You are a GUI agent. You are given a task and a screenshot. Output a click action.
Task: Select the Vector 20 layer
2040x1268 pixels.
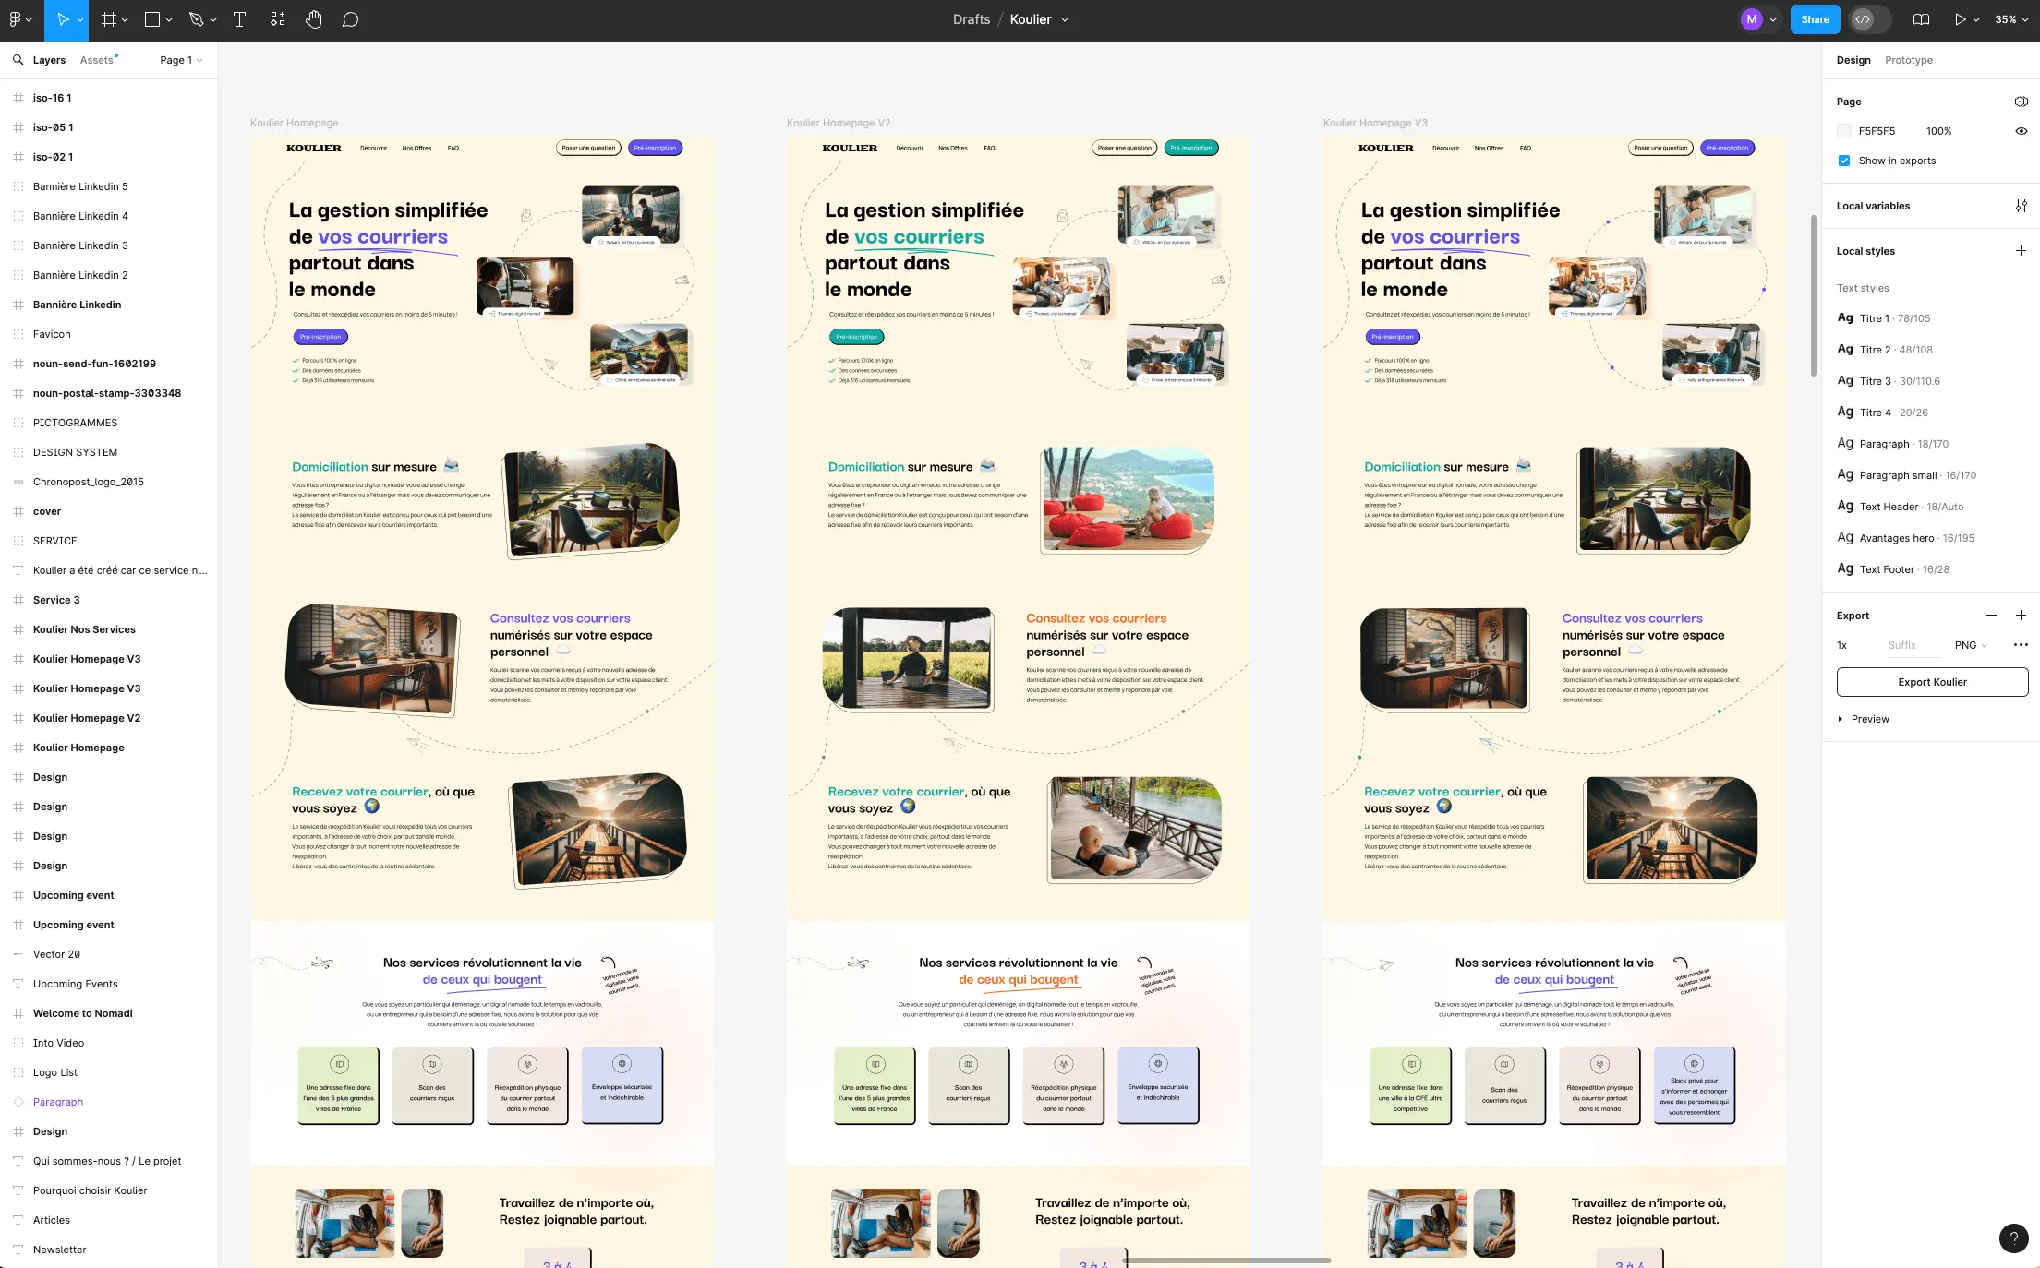pos(56,954)
